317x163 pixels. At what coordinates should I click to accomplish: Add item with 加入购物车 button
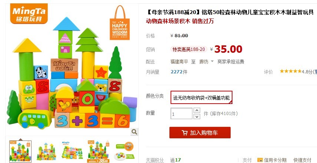[200, 133]
